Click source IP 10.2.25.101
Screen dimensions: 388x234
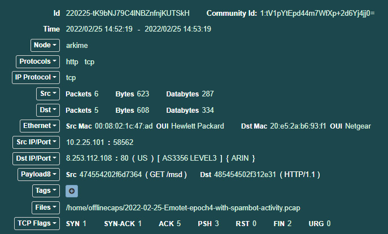pyautogui.click(x=85, y=142)
